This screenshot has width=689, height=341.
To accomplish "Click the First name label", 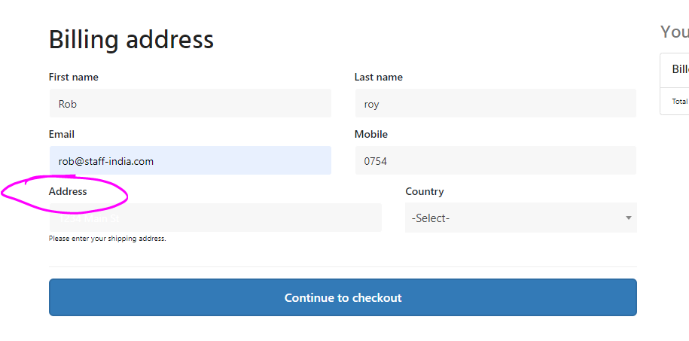I will point(74,77).
